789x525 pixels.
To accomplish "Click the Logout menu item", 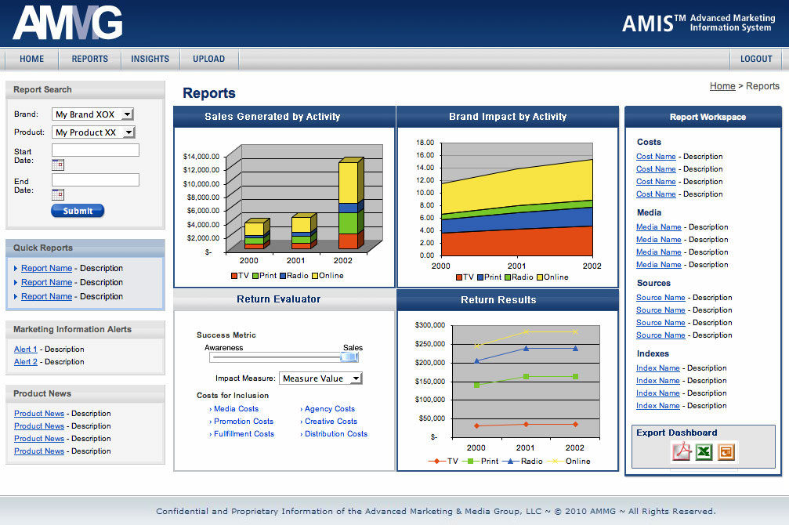I will pos(756,59).
